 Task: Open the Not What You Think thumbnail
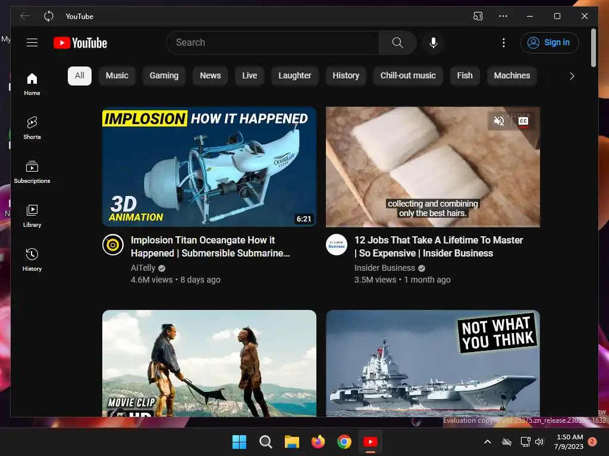[433, 363]
